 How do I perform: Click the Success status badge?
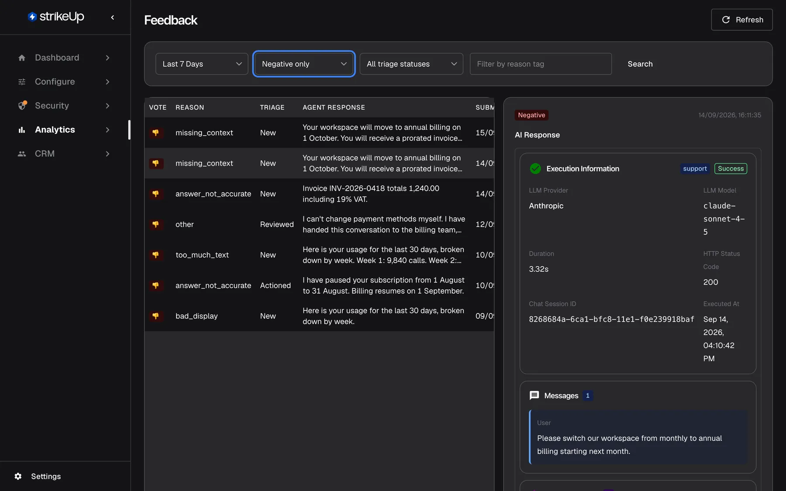point(731,168)
